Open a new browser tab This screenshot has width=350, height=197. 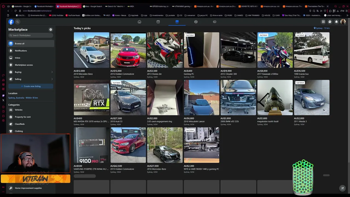tap(328, 6)
